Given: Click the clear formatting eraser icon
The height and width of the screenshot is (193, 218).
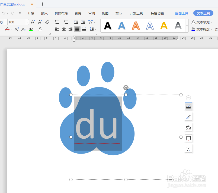Looking at the screenshot, I should (x=47, y=22).
